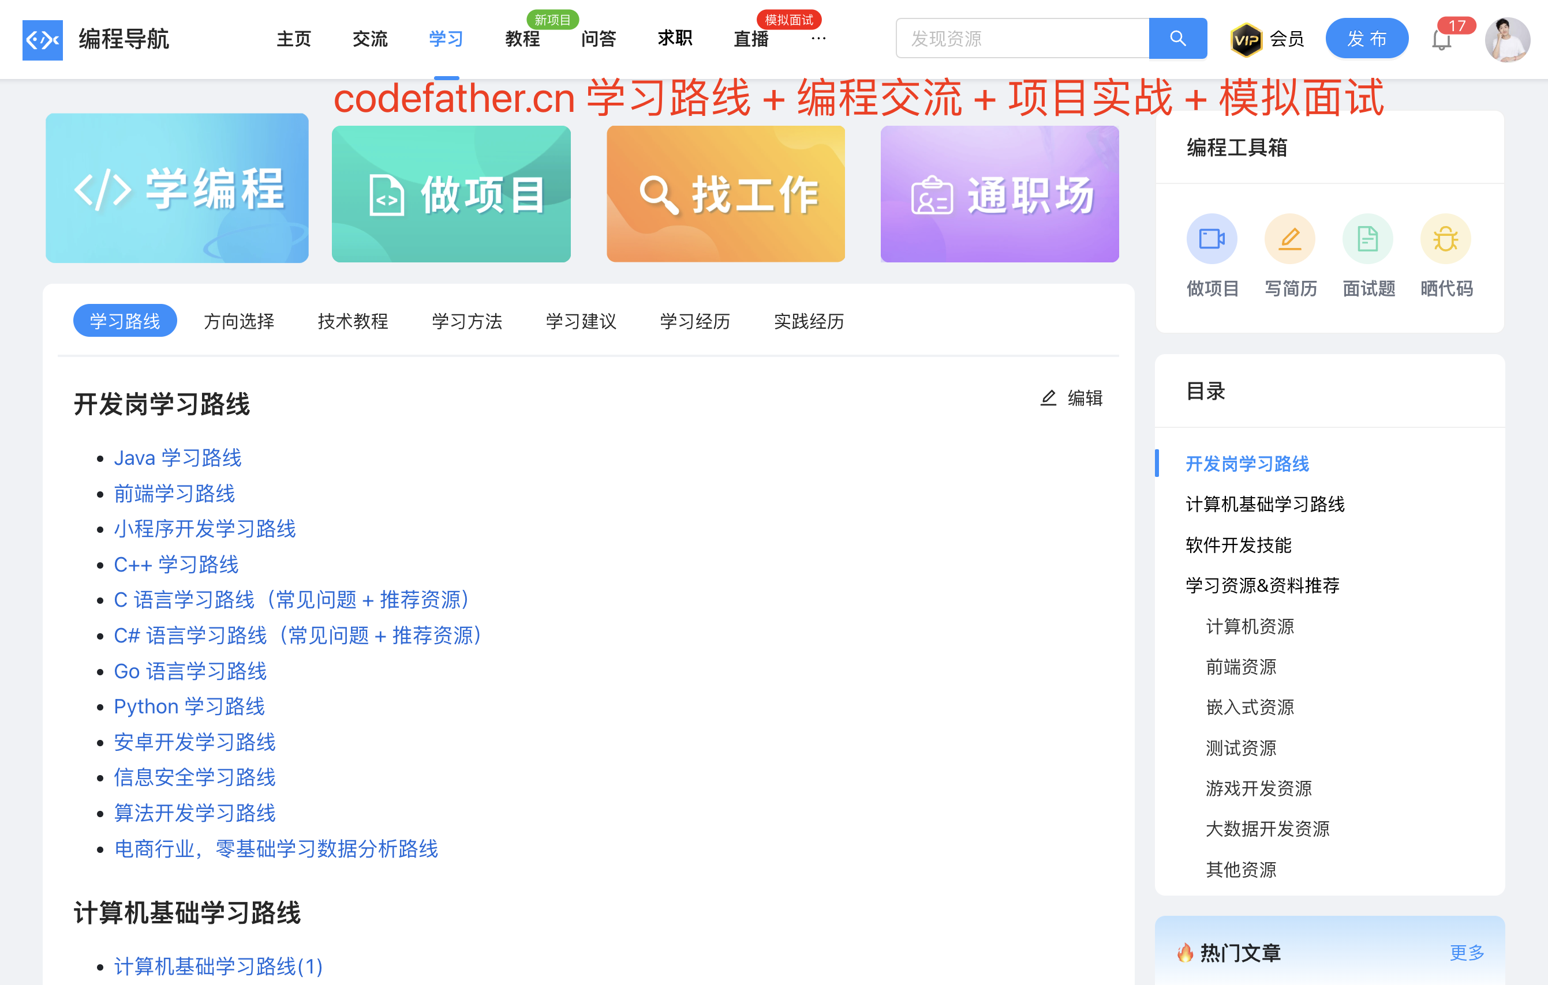Switch to the 学习建议 tab
The width and height of the screenshot is (1548, 985).
(581, 321)
